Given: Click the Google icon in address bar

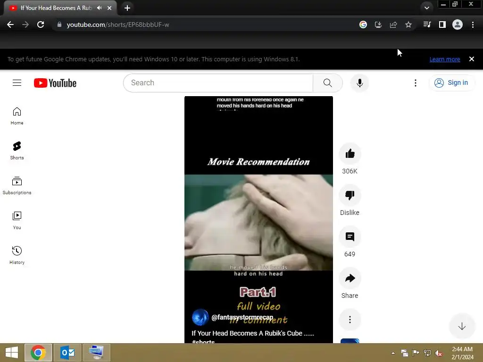Looking at the screenshot, I should click(363, 25).
